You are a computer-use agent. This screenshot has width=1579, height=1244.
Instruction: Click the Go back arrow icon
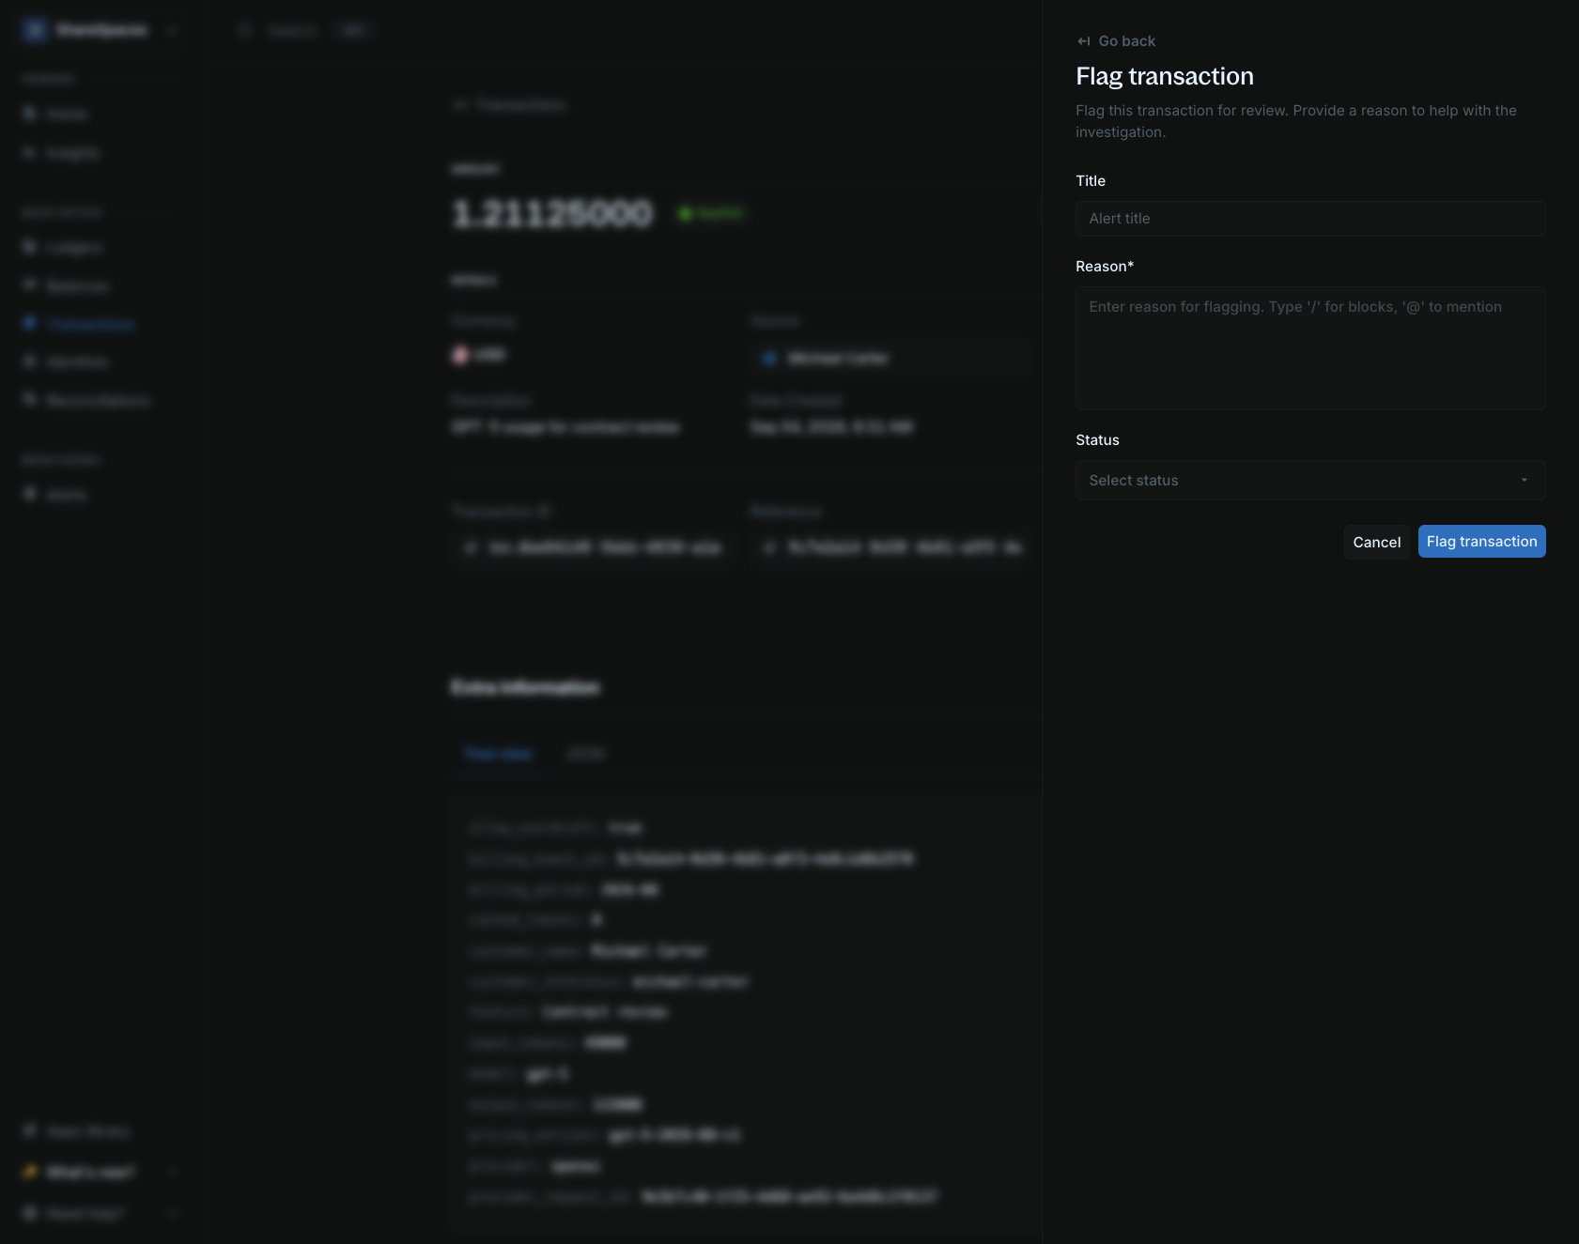tap(1084, 41)
